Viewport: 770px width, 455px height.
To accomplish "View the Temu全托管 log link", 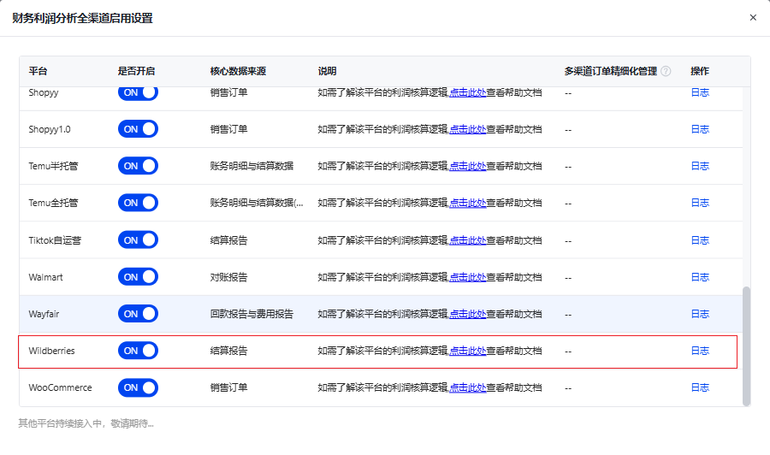I will click(700, 203).
